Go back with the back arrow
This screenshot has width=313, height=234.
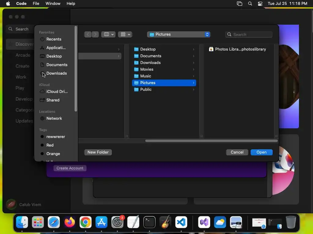tap(88, 34)
